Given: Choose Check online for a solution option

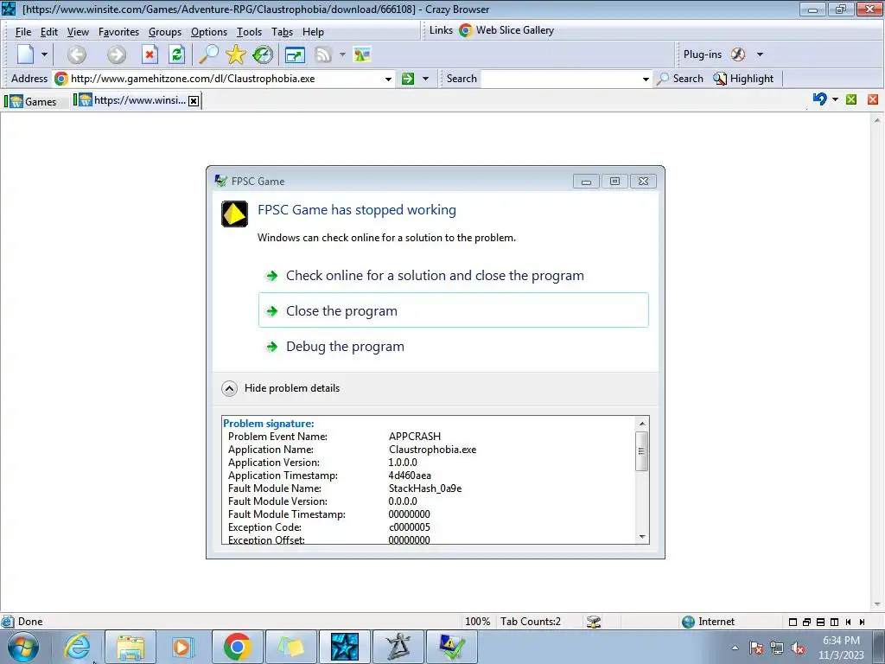Looking at the screenshot, I should pos(454,276).
